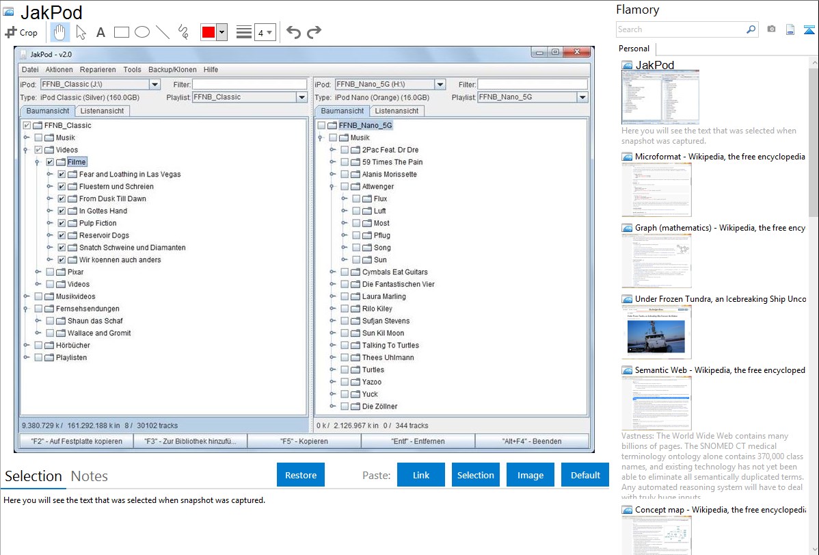
Task: Expand the Musikvideos tree node
Action: click(x=26, y=296)
